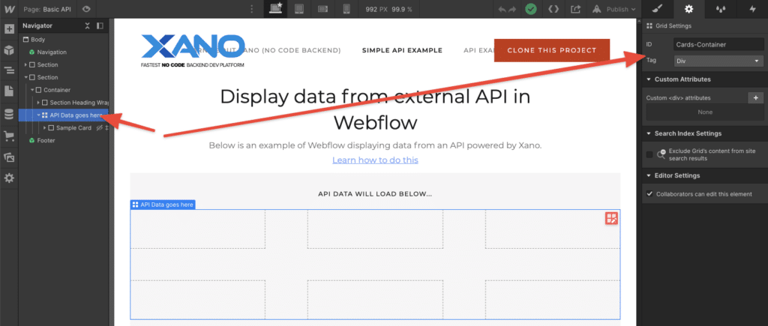Add a custom div attribute

[x=756, y=98]
